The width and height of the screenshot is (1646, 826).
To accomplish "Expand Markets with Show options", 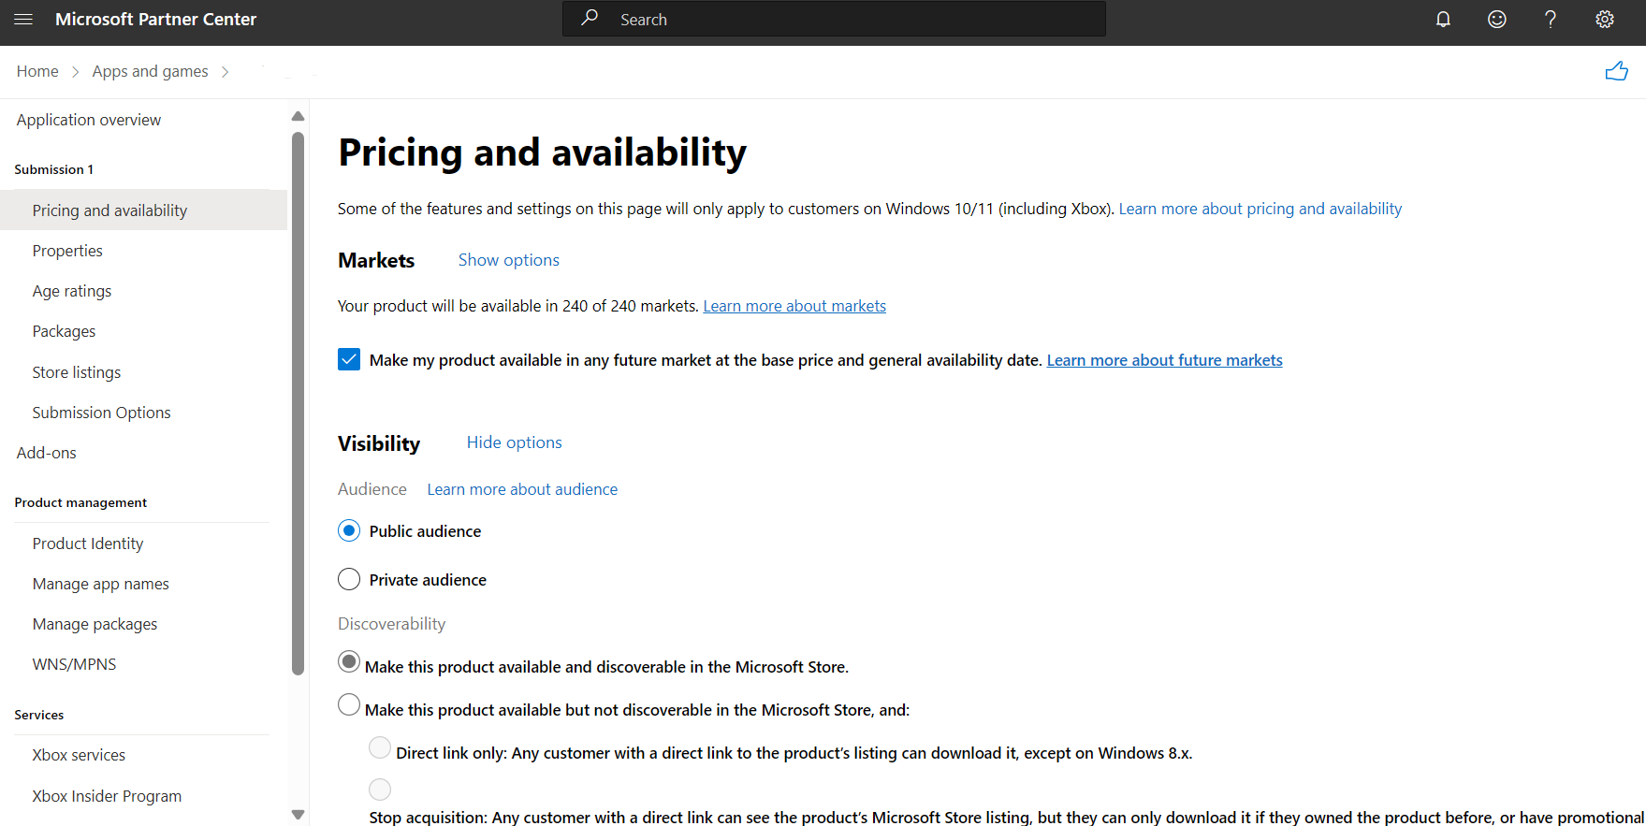I will (x=508, y=260).
